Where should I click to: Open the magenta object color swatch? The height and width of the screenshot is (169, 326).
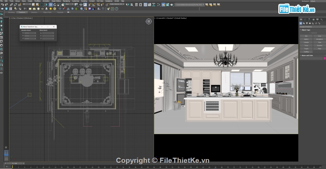coord(325,58)
